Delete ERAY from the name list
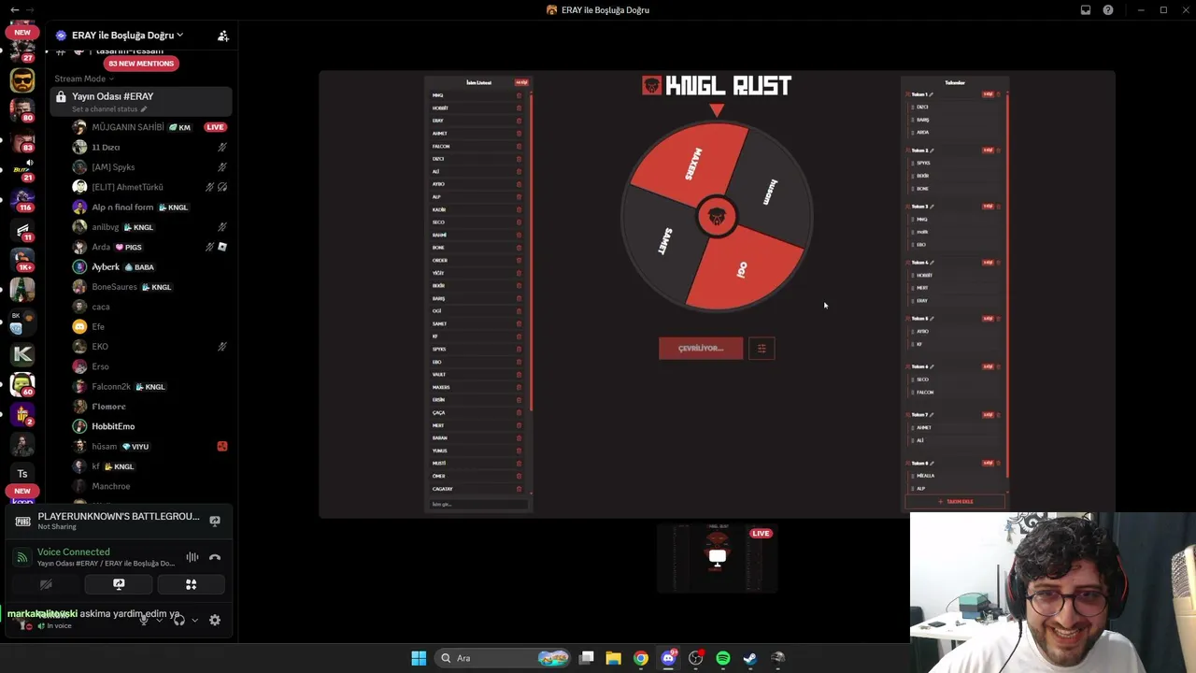 point(519,121)
